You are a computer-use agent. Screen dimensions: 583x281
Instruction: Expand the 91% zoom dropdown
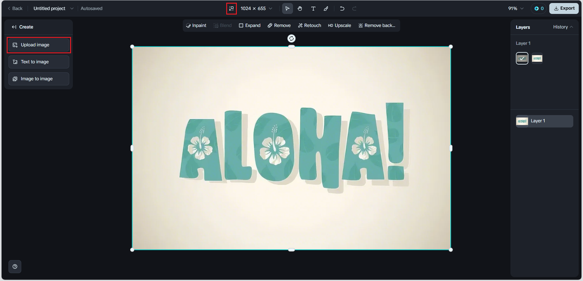click(x=516, y=9)
